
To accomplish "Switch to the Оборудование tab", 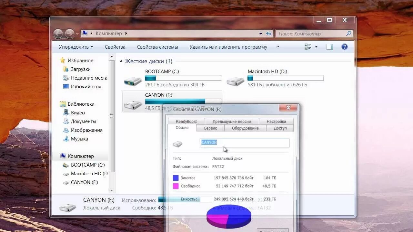I will point(245,128).
